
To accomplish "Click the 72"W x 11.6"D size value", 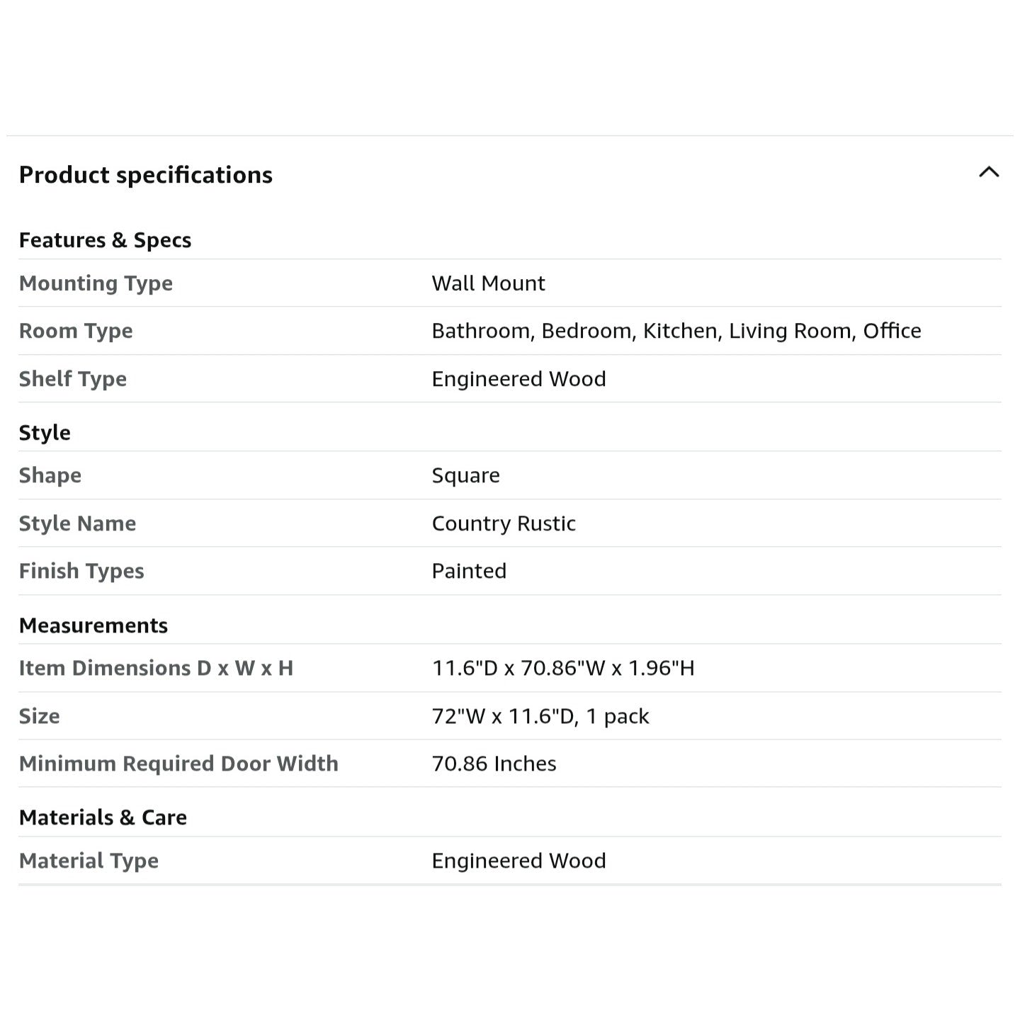I will pos(540,716).
